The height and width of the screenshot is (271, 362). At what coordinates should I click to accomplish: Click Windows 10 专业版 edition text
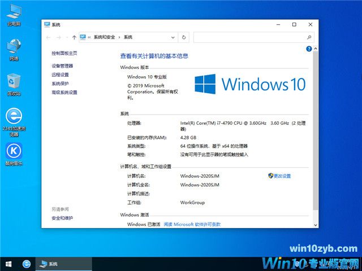[x=147, y=77]
